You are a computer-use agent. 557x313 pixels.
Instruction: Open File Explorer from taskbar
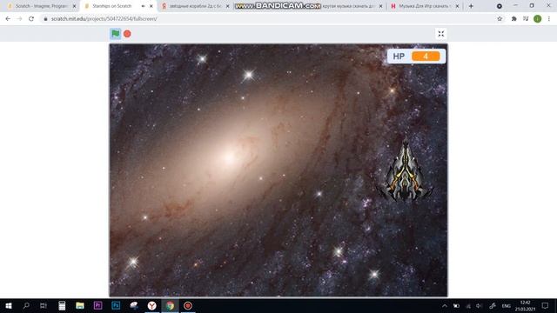click(x=80, y=305)
